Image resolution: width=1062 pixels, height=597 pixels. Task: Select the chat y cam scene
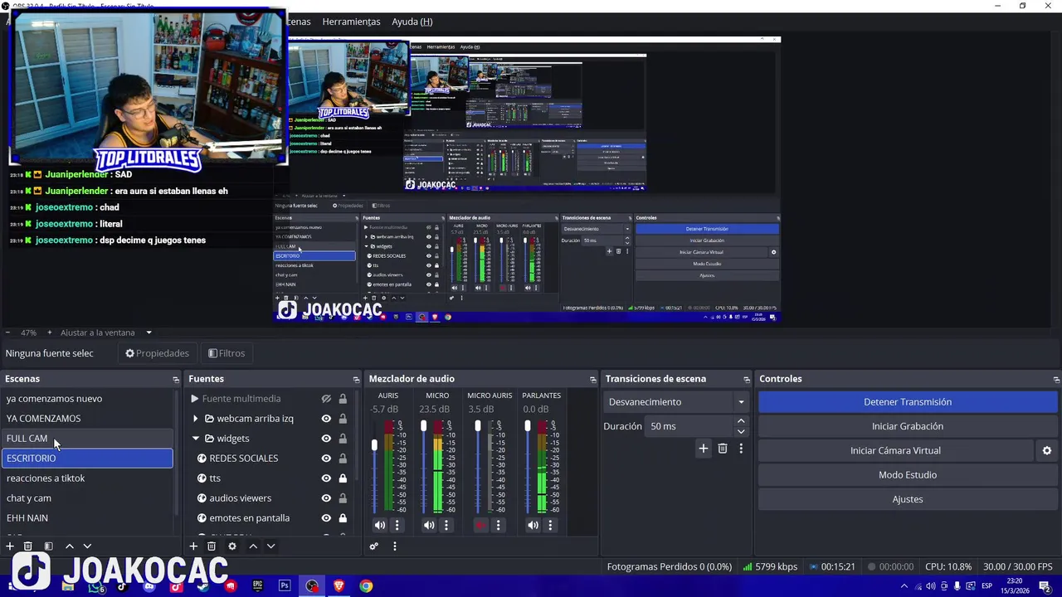pos(87,498)
